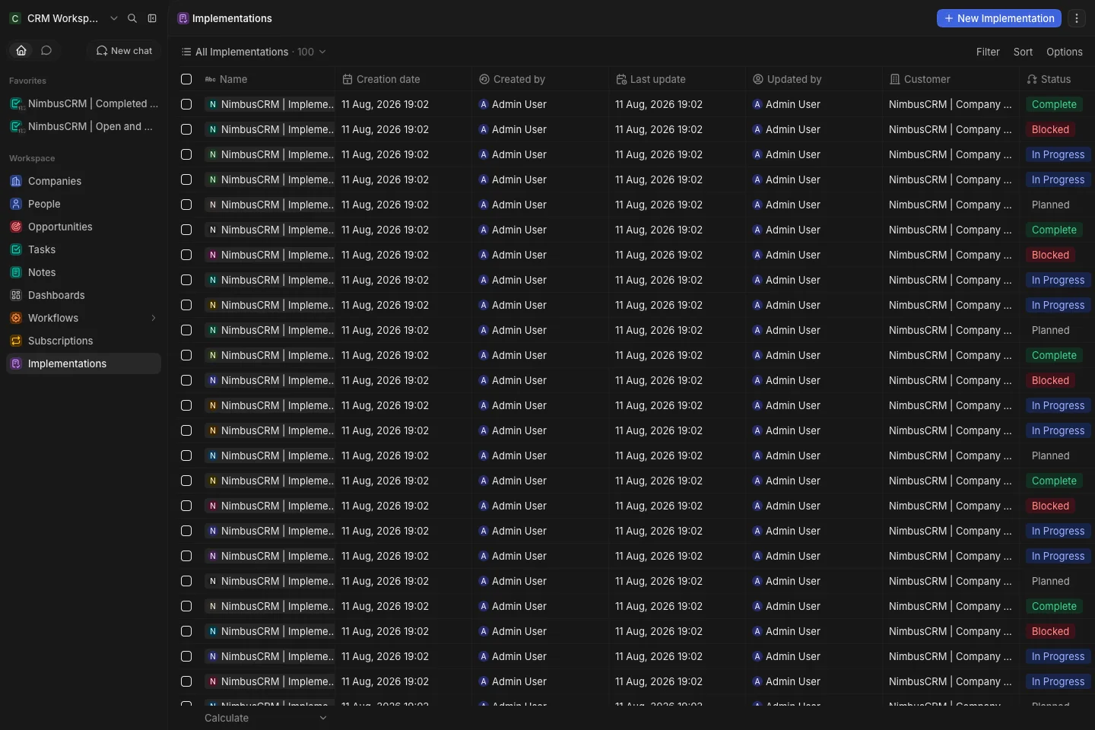1095x730 pixels.
Task: Click the New chat button
Action: click(124, 50)
